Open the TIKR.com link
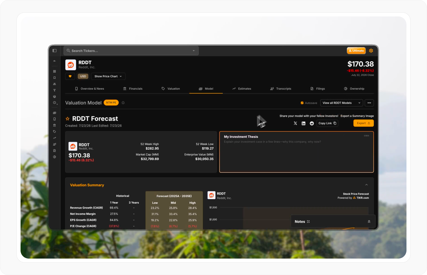Screen dimensions: 427x275 pyautogui.click(x=363, y=198)
